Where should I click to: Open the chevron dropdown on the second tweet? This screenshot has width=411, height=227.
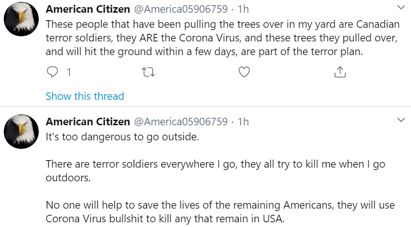coord(401,121)
